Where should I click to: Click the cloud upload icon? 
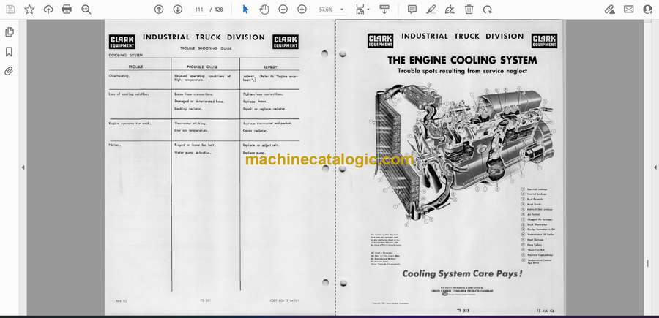click(48, 10)
